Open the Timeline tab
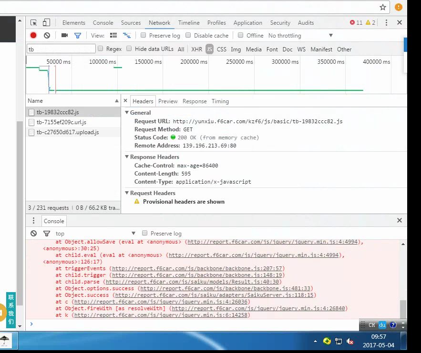421x353 pixels. pos(189,23)
